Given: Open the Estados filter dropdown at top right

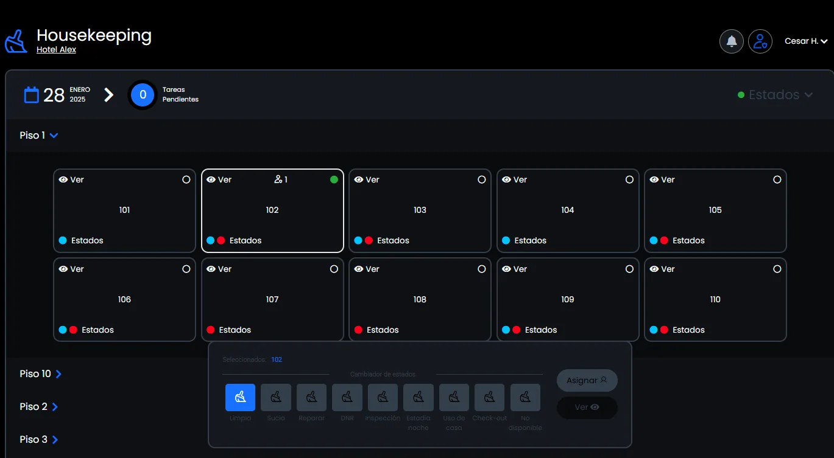Looking at the screenshot, I should point(775,95).
